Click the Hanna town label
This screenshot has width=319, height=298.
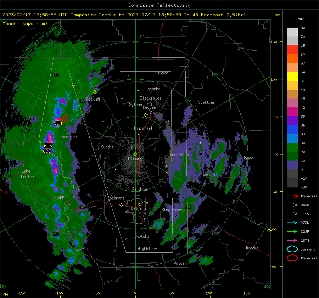(x=248, y=158)
